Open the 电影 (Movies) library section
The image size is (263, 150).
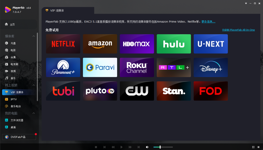click(13, 50)
